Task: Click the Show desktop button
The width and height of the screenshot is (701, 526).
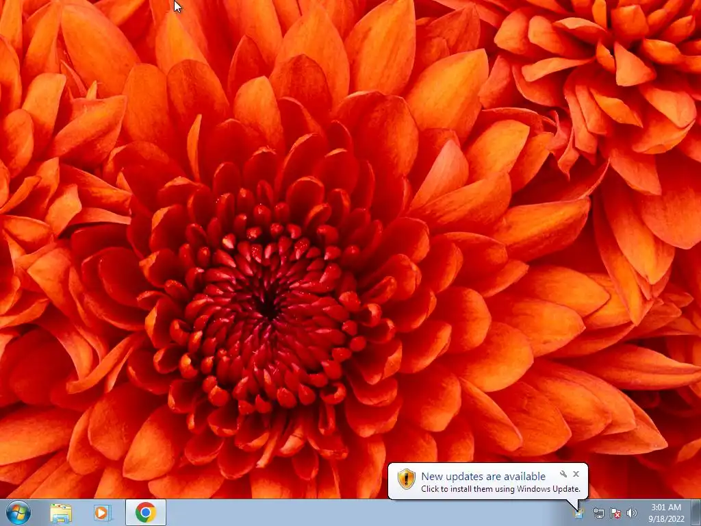Action: coord(696,512)
